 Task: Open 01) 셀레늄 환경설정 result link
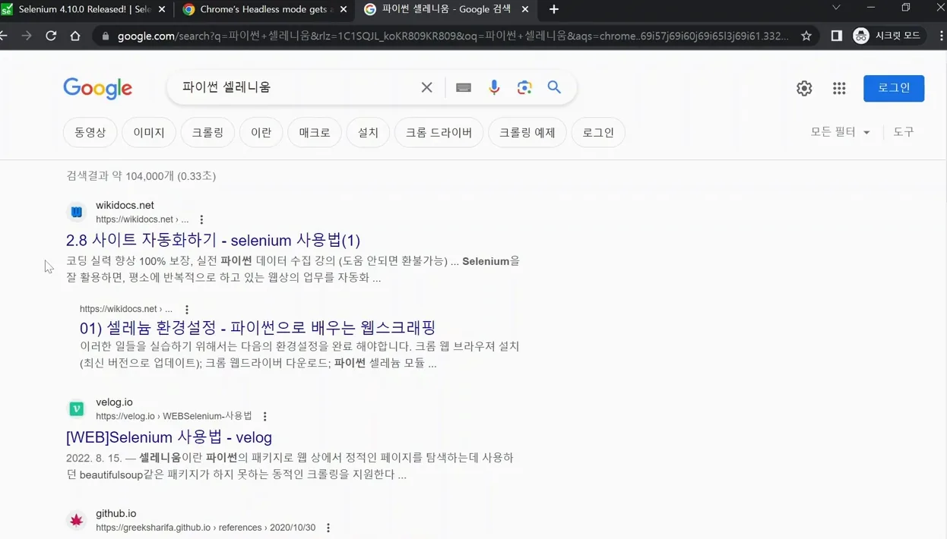(258, 328)
